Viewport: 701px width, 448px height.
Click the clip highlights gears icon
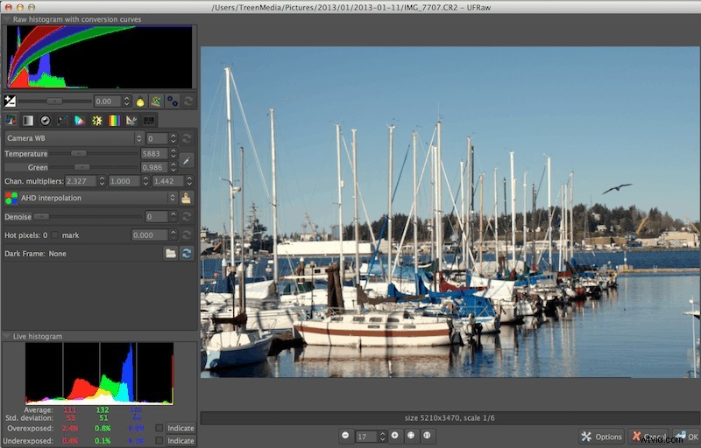click(x=172, y=101)
